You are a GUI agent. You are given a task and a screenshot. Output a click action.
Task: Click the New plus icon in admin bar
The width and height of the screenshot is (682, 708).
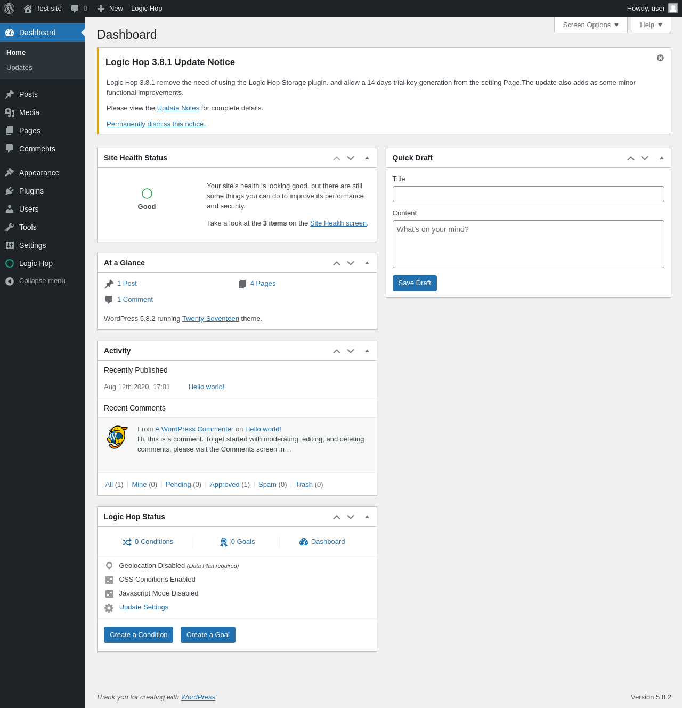[101, 9]
